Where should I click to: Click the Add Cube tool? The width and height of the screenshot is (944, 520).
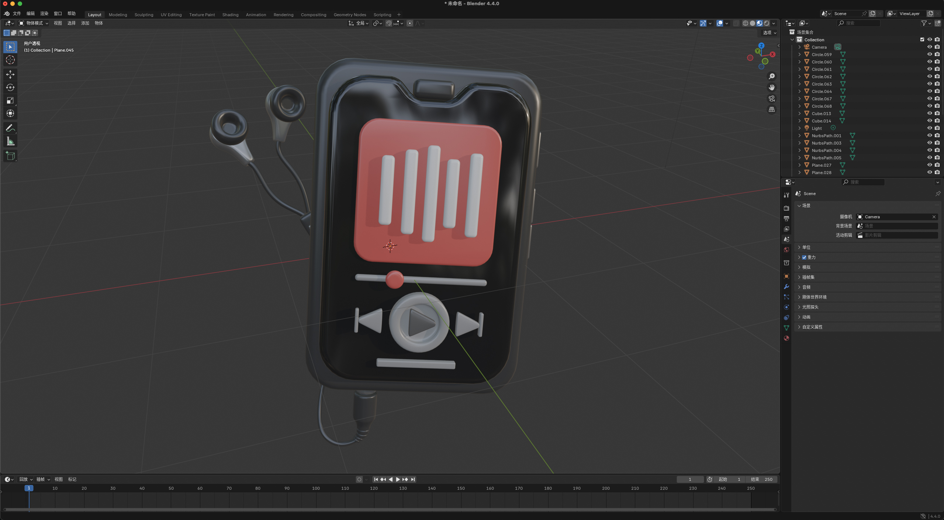pos(10,156)
